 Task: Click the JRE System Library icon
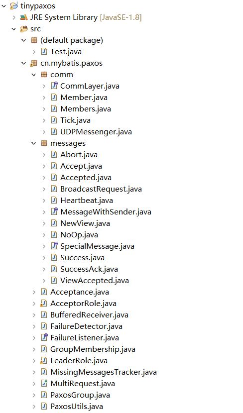24,17
